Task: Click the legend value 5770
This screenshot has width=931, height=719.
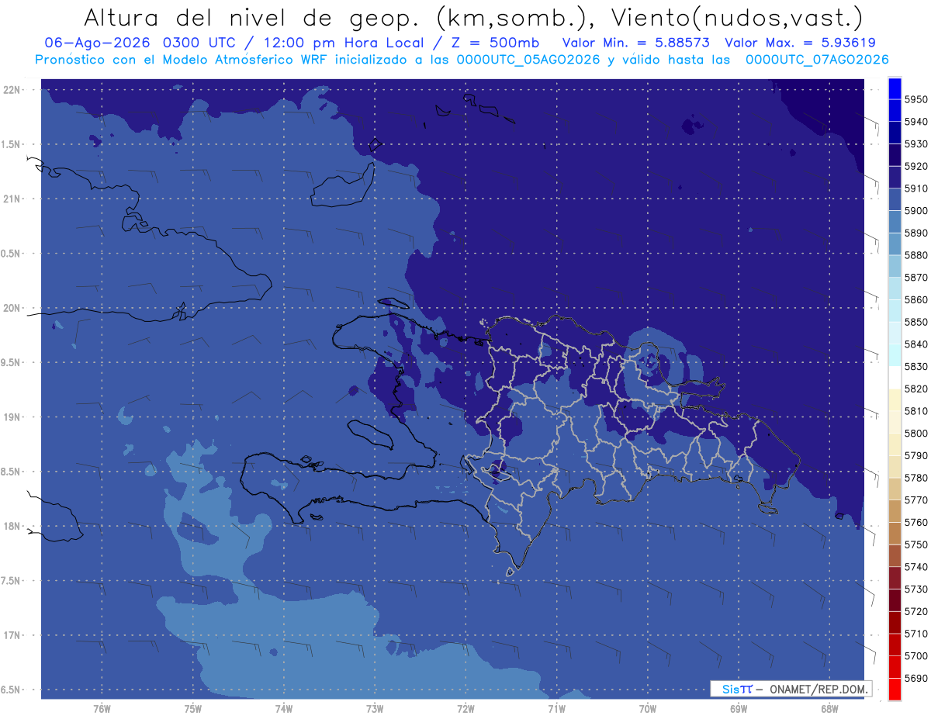Action: point(916,499)
